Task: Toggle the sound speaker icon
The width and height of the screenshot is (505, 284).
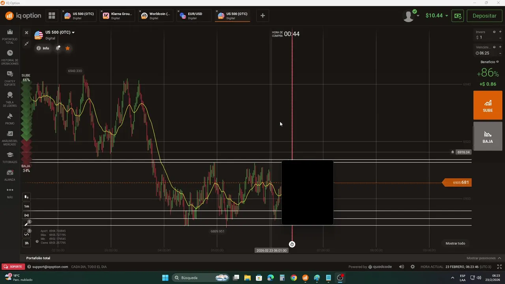Action: [402, 267]
